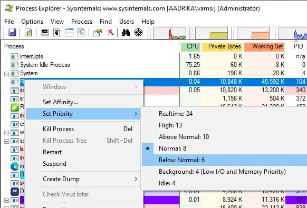Open the File menu
Screen dimensions: 307x208
(x=9, y=22)
